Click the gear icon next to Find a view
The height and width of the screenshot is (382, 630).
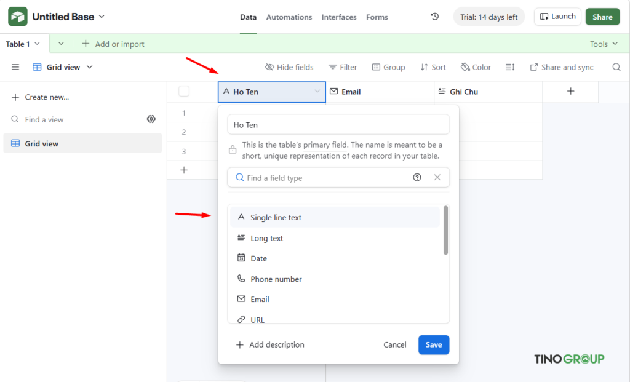[x=151, y=119]
